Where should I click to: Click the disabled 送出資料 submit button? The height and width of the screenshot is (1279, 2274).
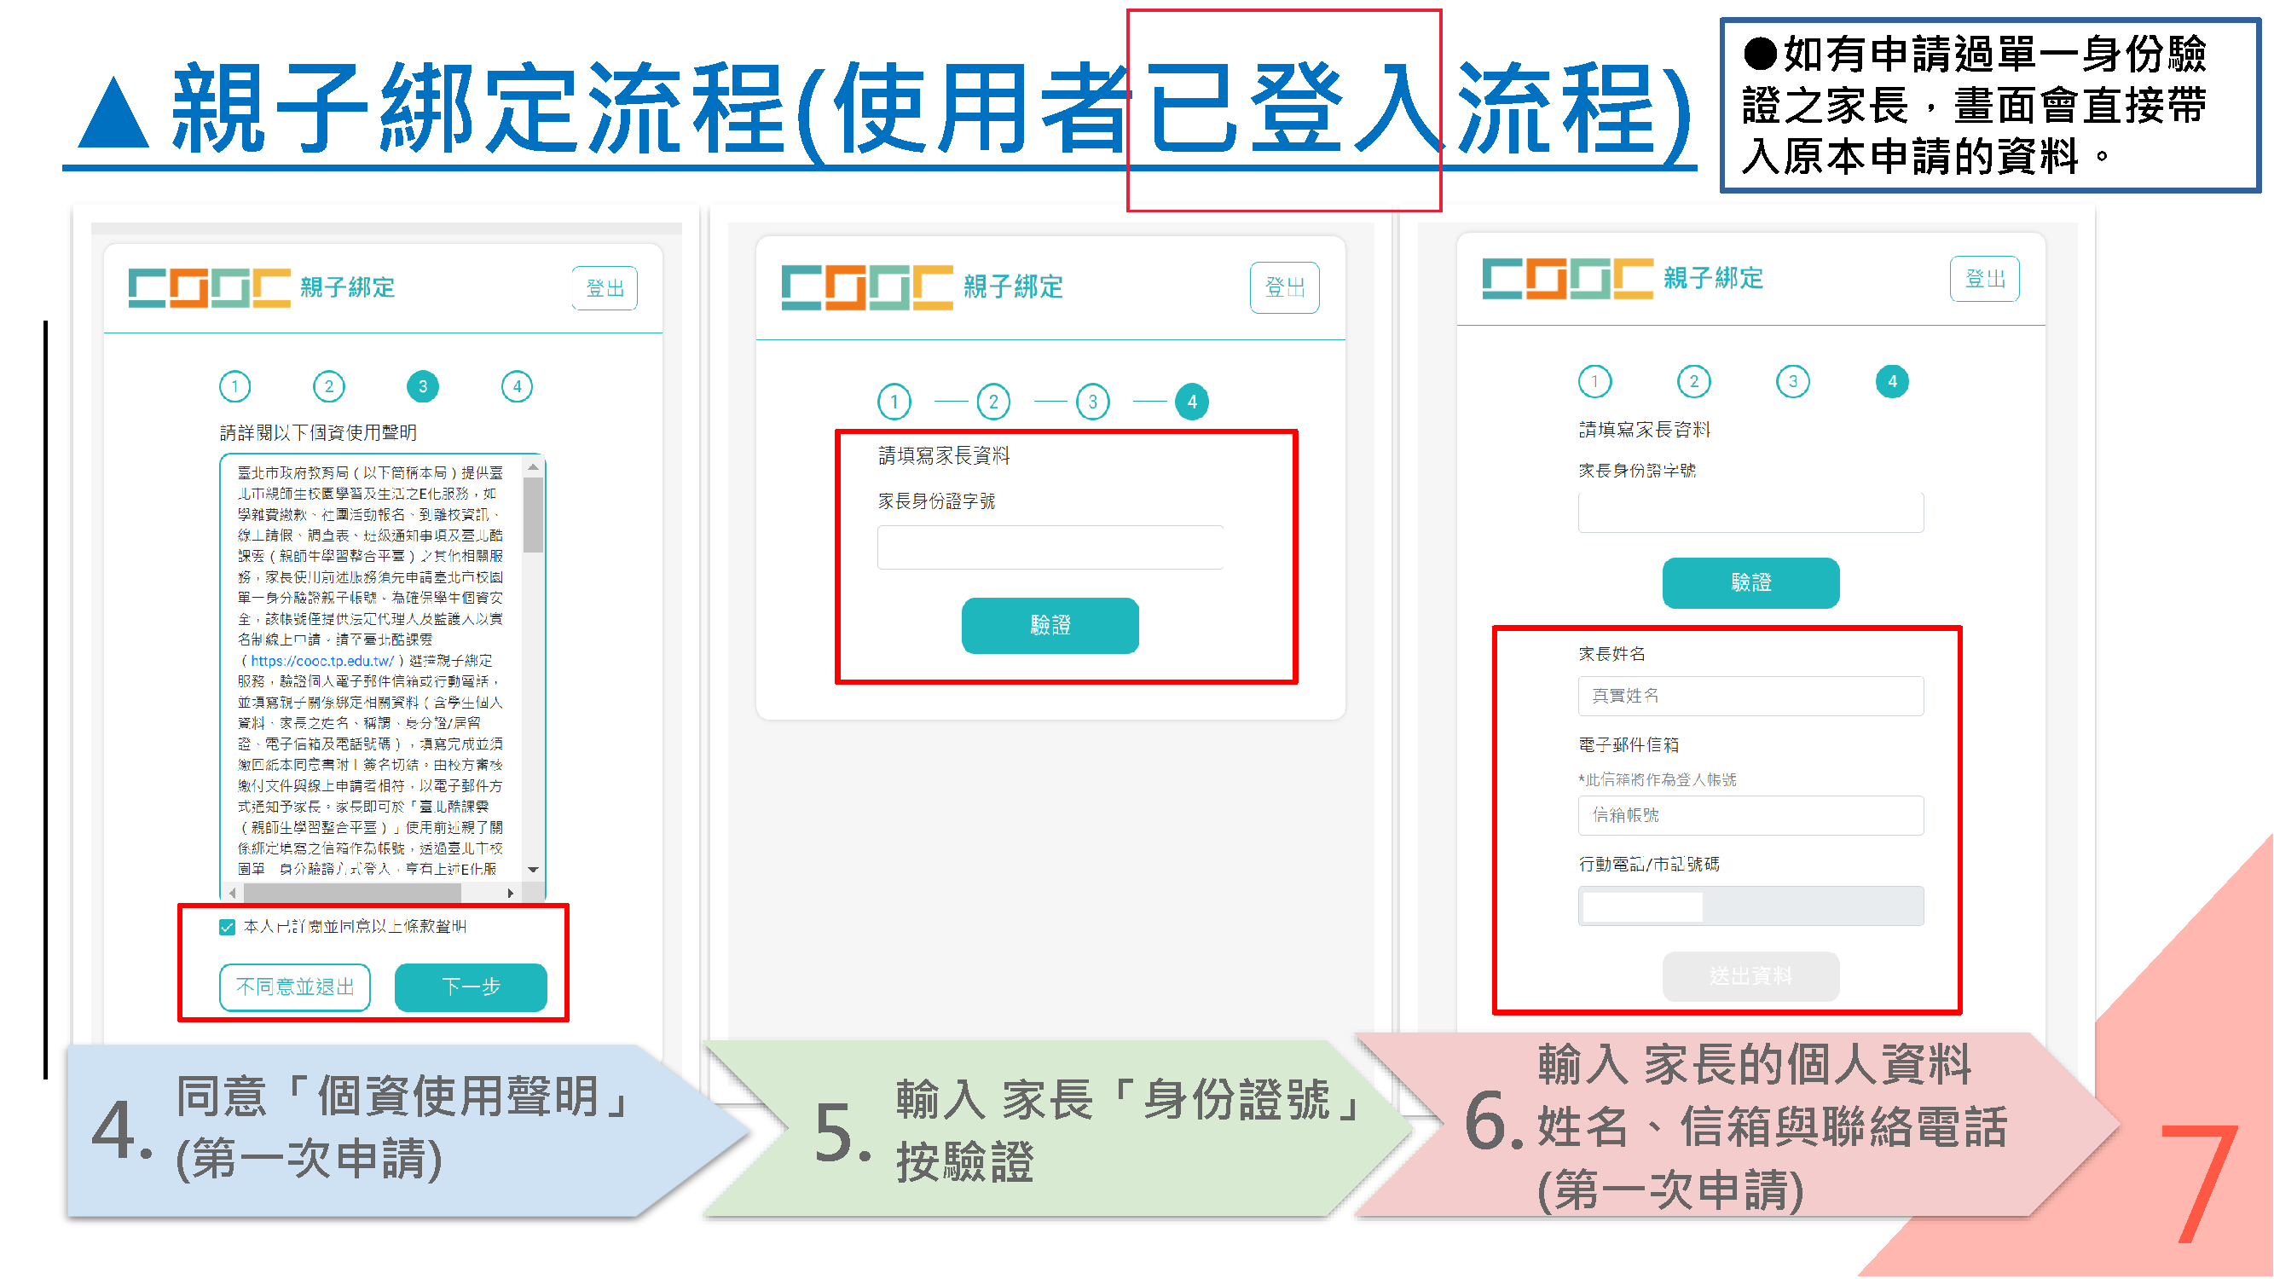pos(1750,976)
